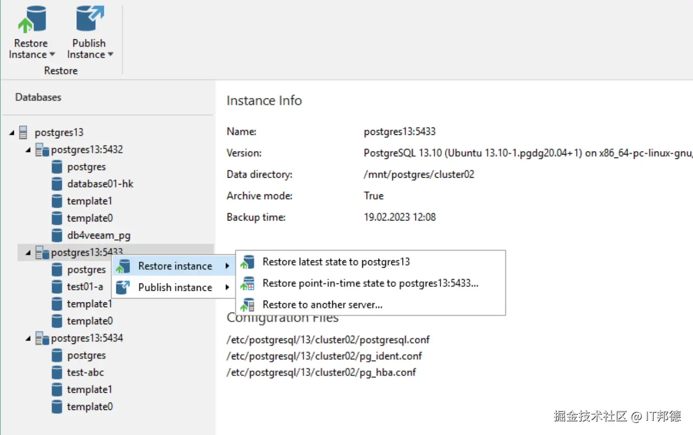Click the Instance Info heading

264,101
